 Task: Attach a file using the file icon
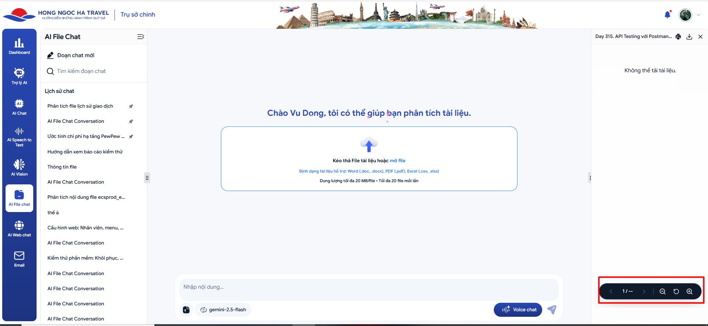click(186, 310)
